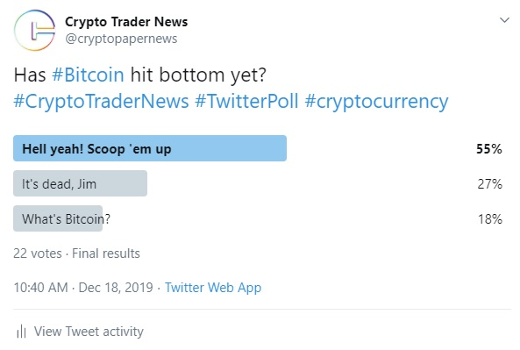Open the Twitter Web App source link
This screenshot has height=350, width=520.
(x=213, y=288)
